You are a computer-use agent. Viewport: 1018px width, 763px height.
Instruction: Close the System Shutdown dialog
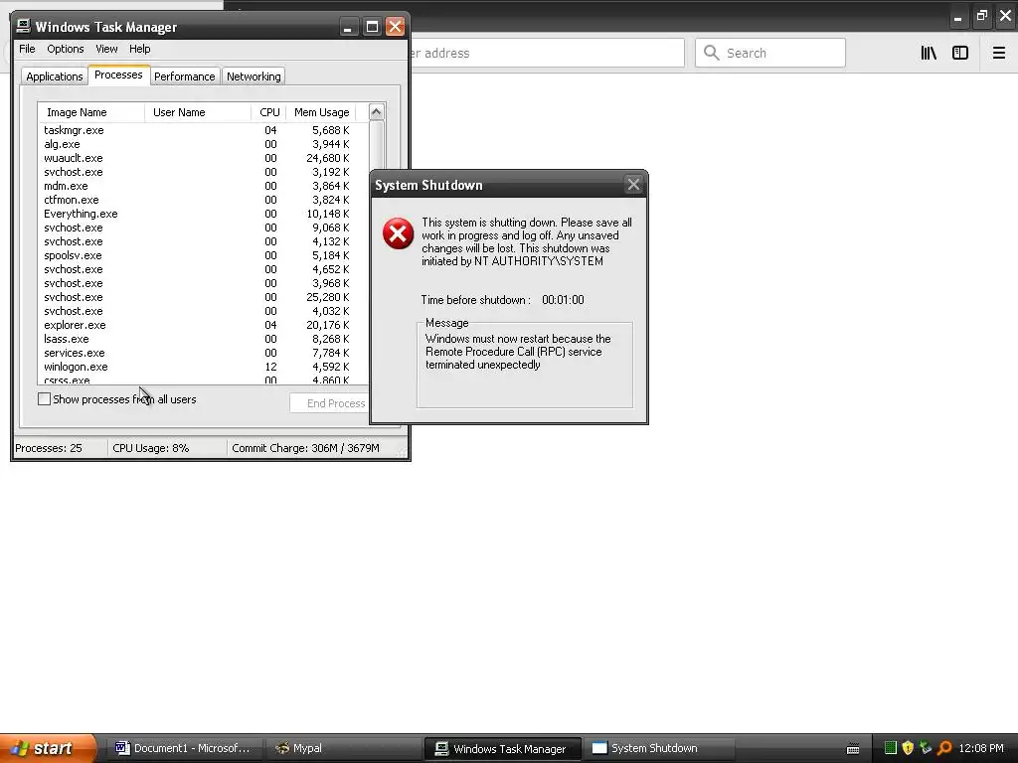click(x=633, y=185)
